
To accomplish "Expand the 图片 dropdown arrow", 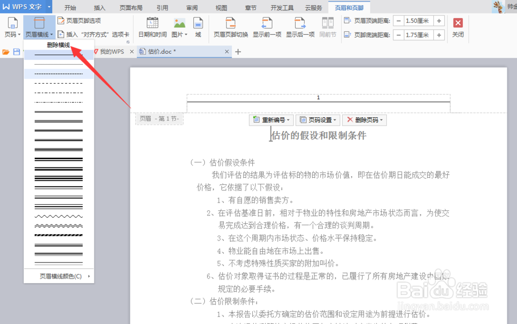I will point(186,35).
